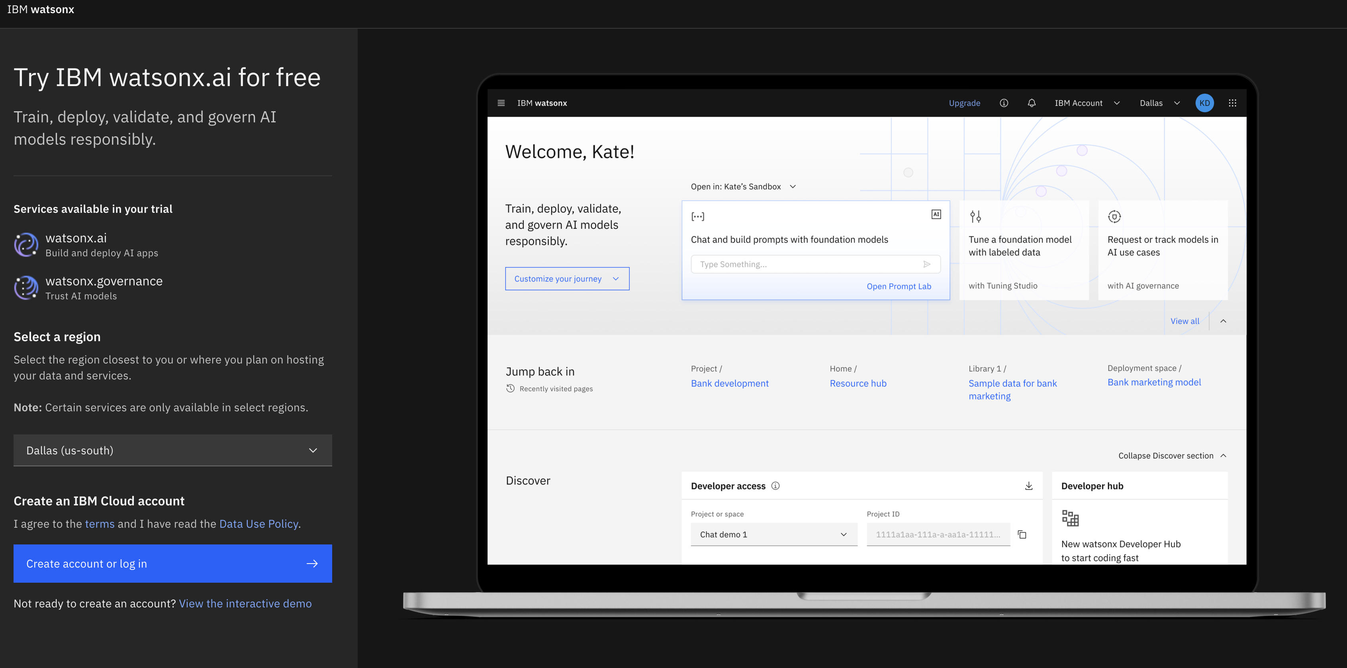Screen dimensions: 1347x668
Task: Collapse the task cards with chevron
Action: tap(1223, 321)
